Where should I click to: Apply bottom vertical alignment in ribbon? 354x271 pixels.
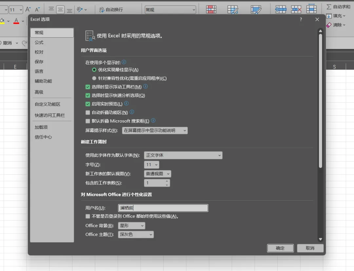pyautogui.click(x=69, y=10)
